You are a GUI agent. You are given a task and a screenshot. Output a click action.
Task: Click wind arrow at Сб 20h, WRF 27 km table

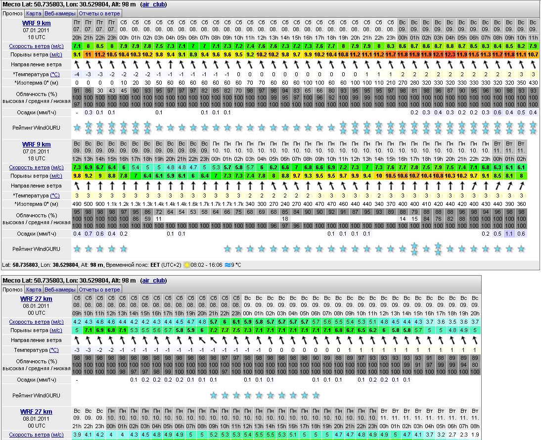(x=202, y=341)
